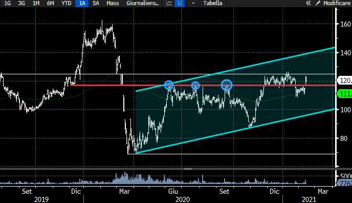
Task: Open the Tabella view
Action: (x=213, y=3)
